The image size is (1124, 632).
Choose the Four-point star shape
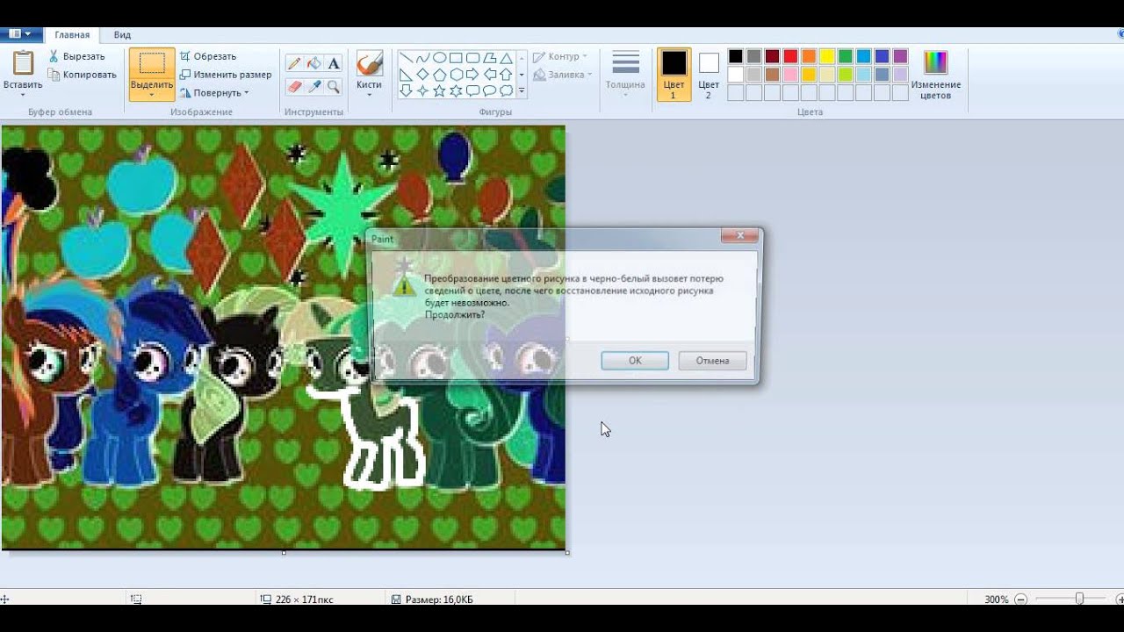pyautogui.click(x=422, y=90)
